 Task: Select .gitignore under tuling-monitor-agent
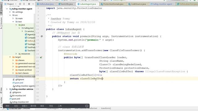(x=18, y=80)
